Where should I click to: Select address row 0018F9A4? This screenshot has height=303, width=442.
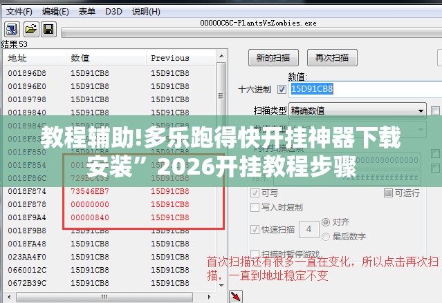[x=110, y=217]
